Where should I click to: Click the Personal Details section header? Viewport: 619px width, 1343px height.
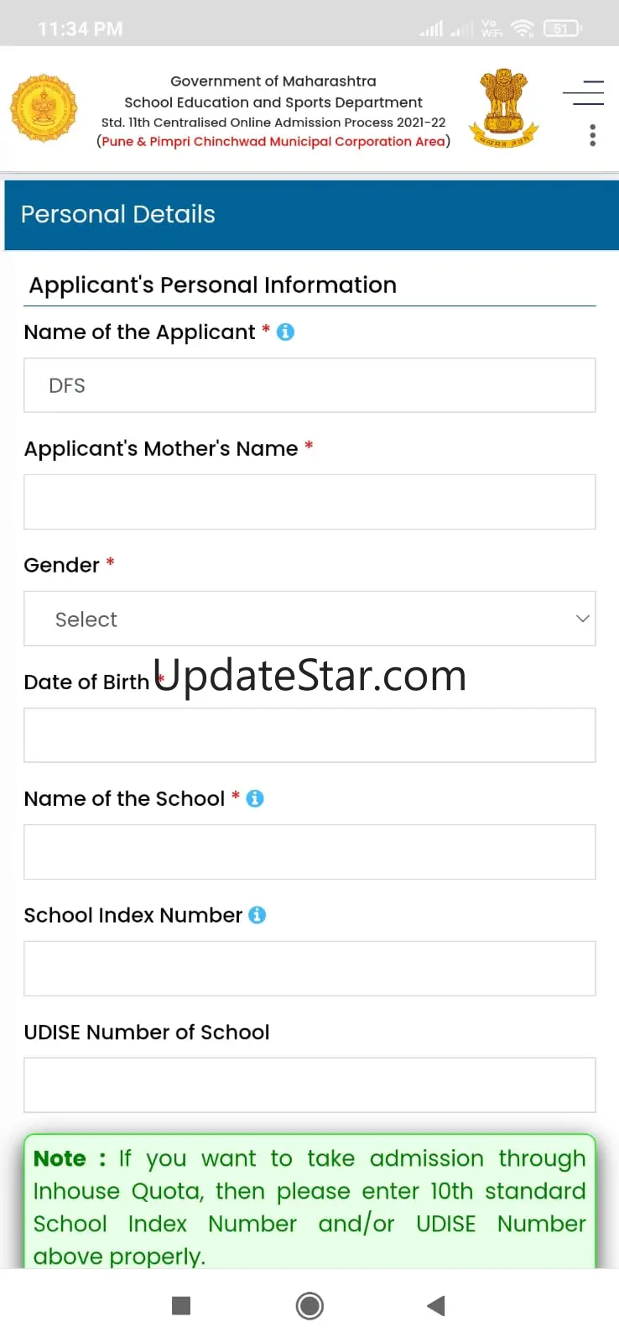(311, 215)
